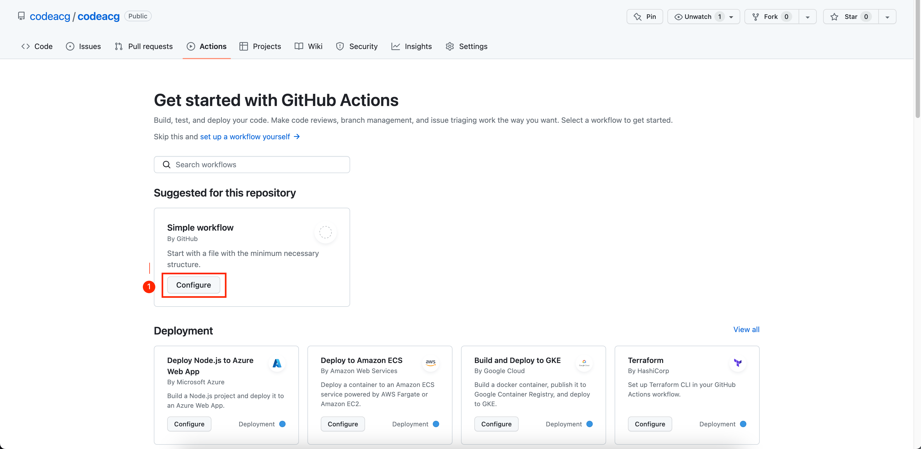Click 'By Microsoft Azure' author text
Image resolution: width=921 pixels, height=449 pixels.
pos(195,382)
